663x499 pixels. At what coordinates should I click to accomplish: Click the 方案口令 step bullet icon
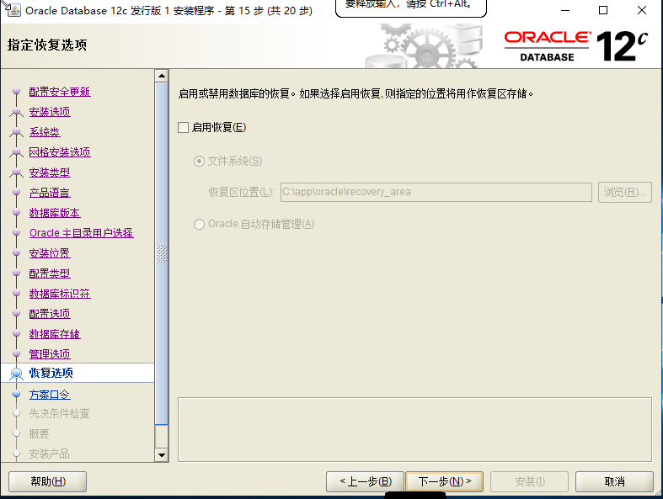[x=17, y=394]
